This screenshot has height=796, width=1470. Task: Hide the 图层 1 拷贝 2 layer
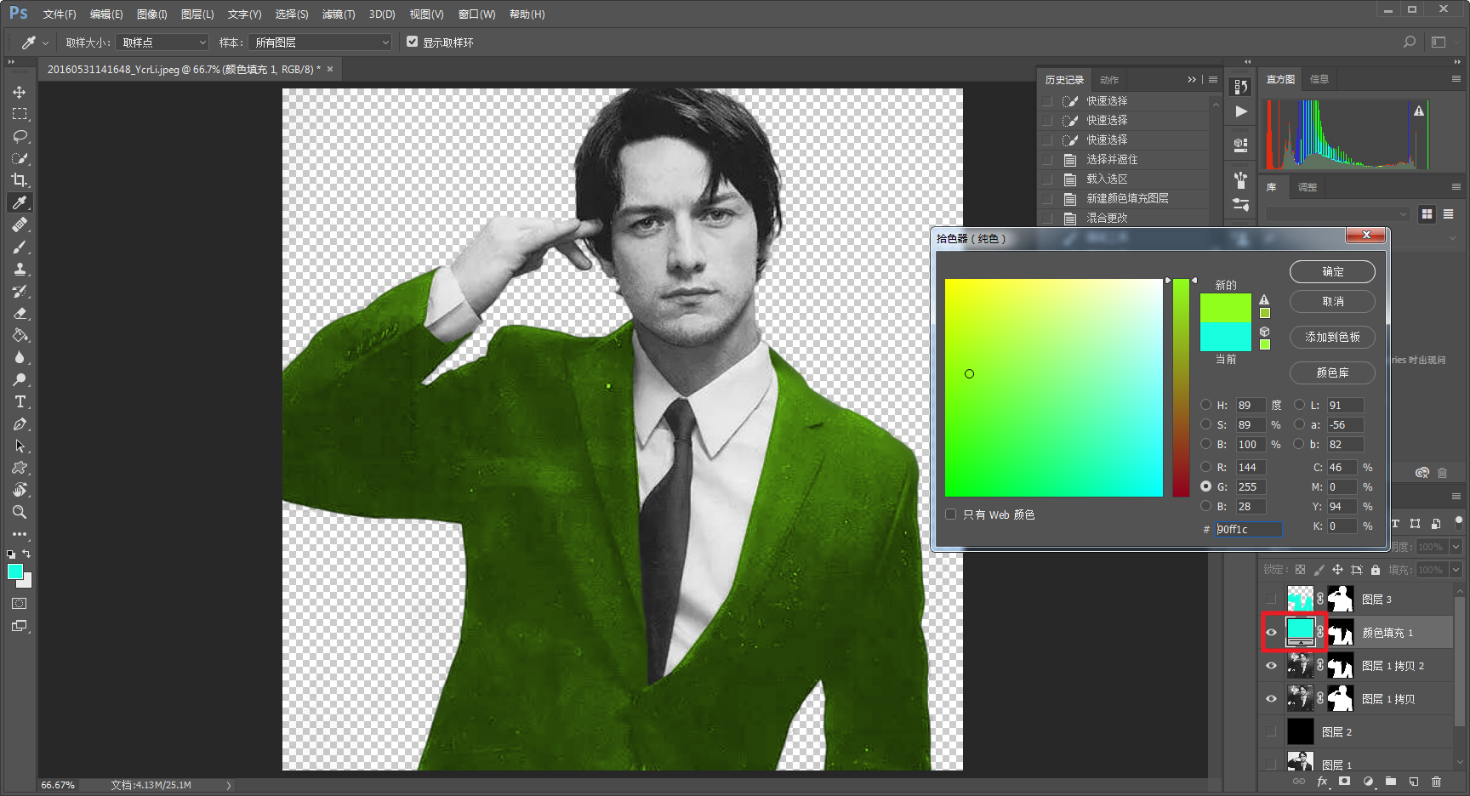pyautogui.click(x=1271, y=665)
